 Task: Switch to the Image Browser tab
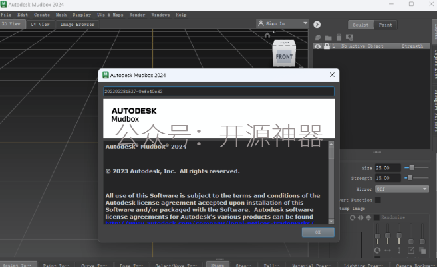[77, 24]
